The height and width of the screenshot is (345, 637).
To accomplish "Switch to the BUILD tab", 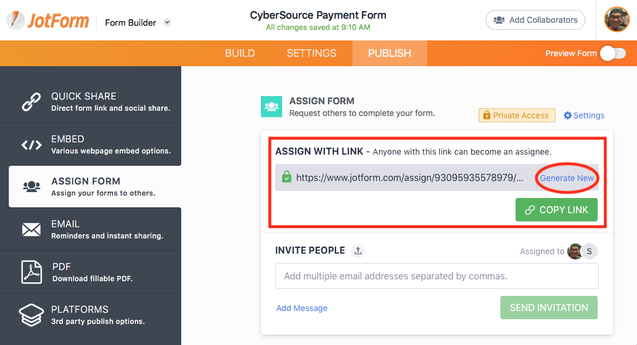I will [240, 53].
